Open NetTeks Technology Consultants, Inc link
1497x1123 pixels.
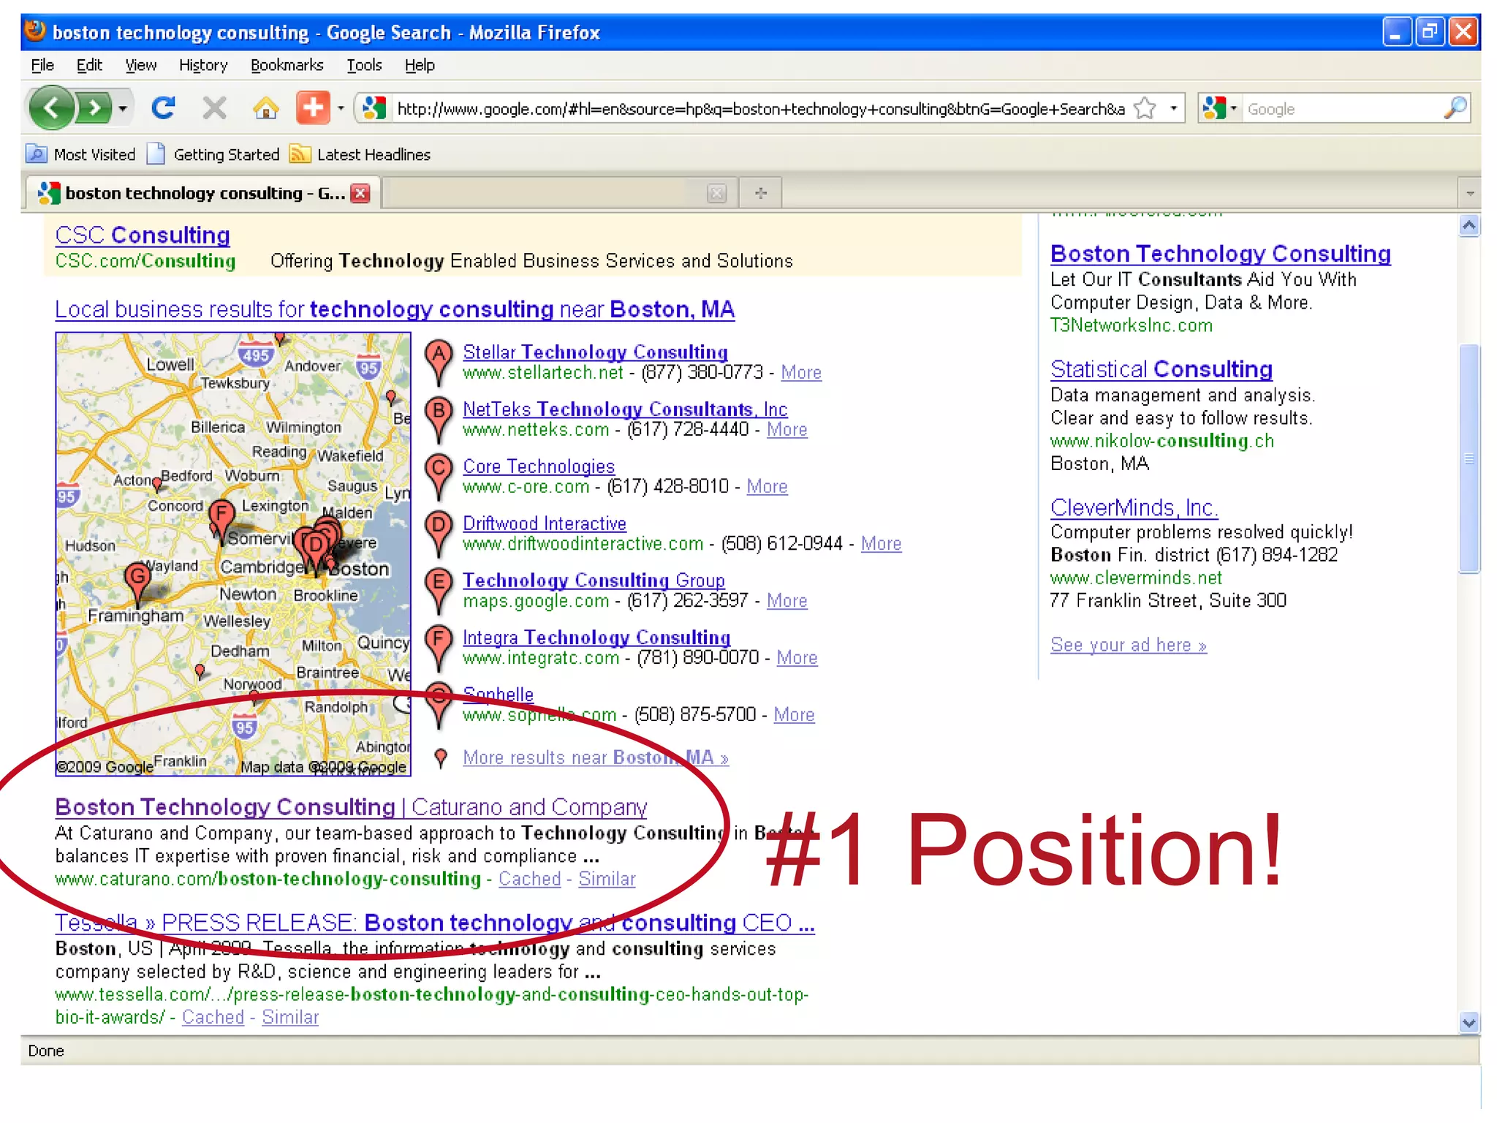pos(625,409)
